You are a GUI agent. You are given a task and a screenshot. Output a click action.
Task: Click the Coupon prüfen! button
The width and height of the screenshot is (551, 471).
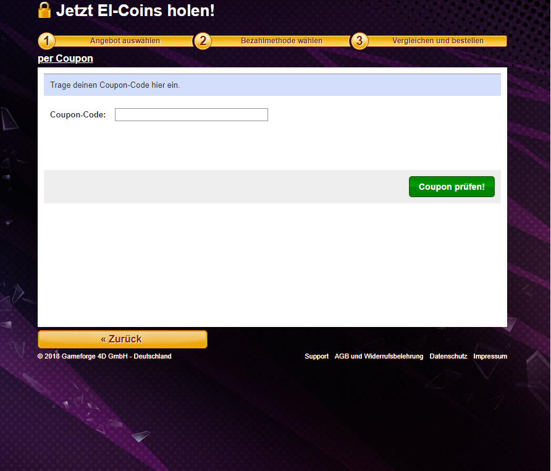pos(452,187)
